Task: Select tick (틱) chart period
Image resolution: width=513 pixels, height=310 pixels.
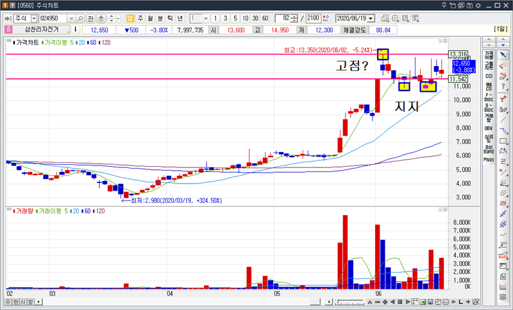Action: (170, 19)
